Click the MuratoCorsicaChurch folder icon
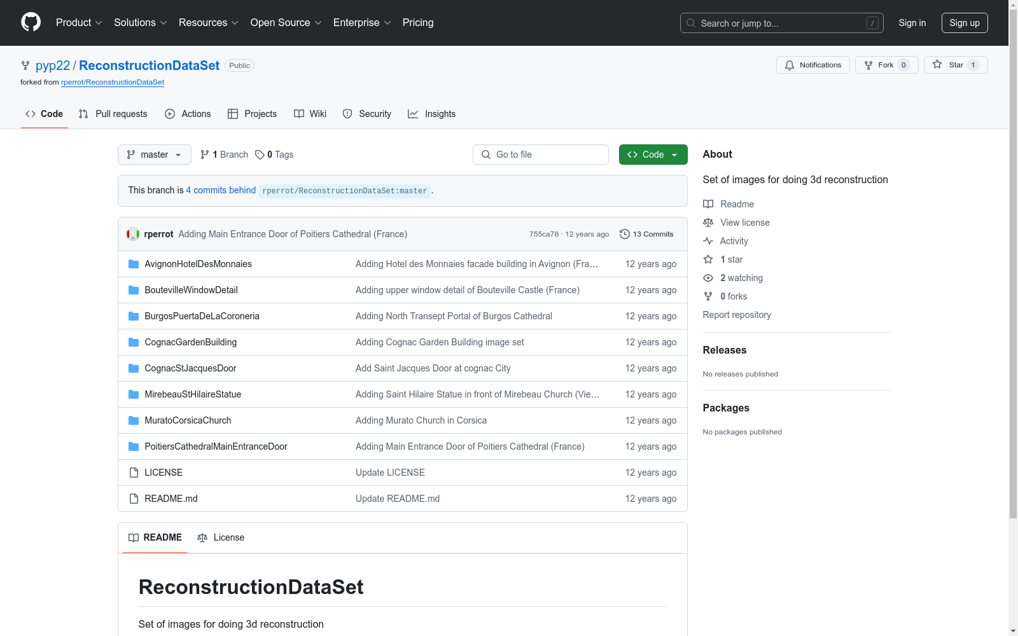 coord(134,420)
